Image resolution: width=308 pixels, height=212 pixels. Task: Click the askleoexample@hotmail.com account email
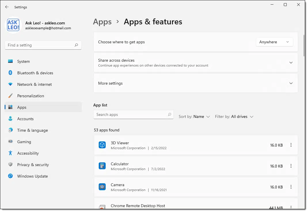point(48,28)
